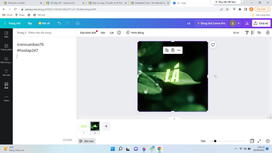
Task: Open the Windows Start menu
Action: (113, 149)
